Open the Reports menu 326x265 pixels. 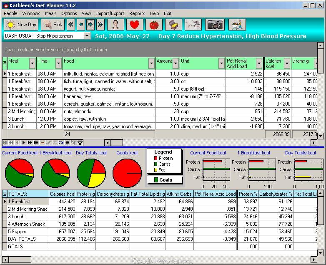[137, 13]
